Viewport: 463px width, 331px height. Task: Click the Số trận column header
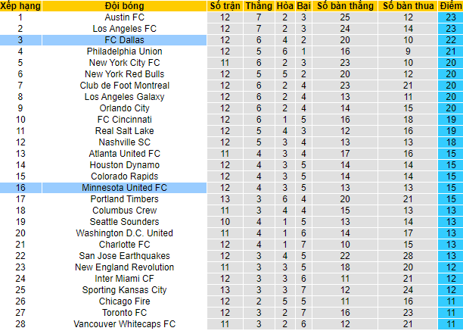pos(226,5)
